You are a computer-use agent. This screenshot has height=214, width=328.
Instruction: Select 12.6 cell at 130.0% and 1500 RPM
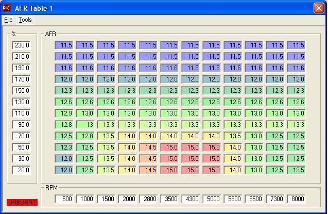coord(106,102)
